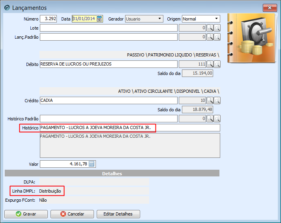Click the large gray Histórico preview box
This screenshot has height=223, width=281.
coord(130,146)
